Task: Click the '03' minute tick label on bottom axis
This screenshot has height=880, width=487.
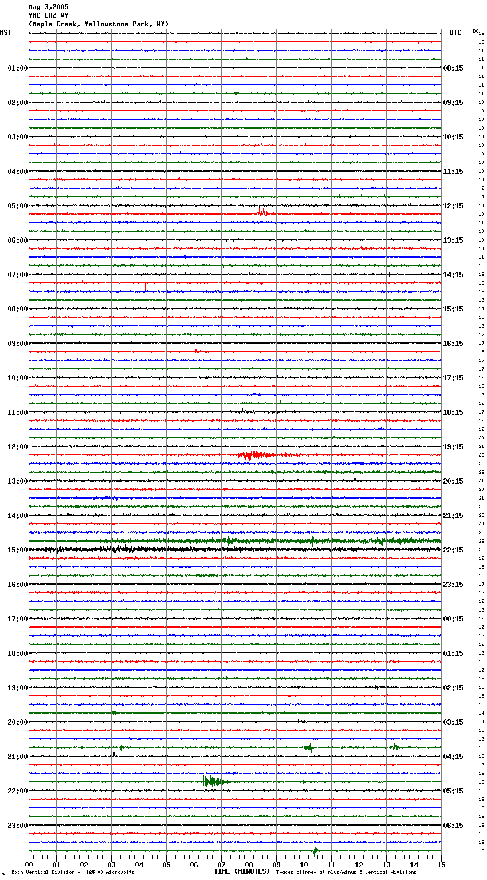Action: point(111,865)
